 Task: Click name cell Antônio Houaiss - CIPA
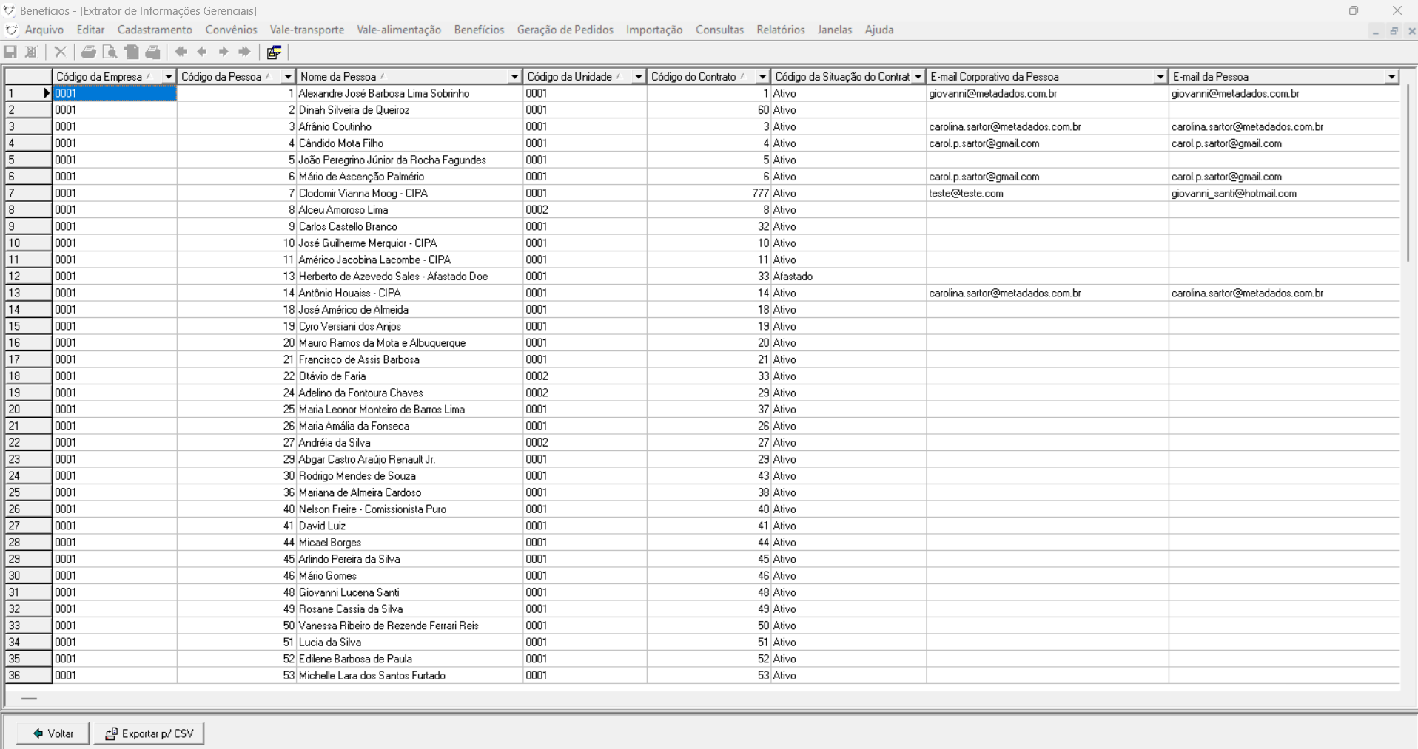[x=409, y=294]
